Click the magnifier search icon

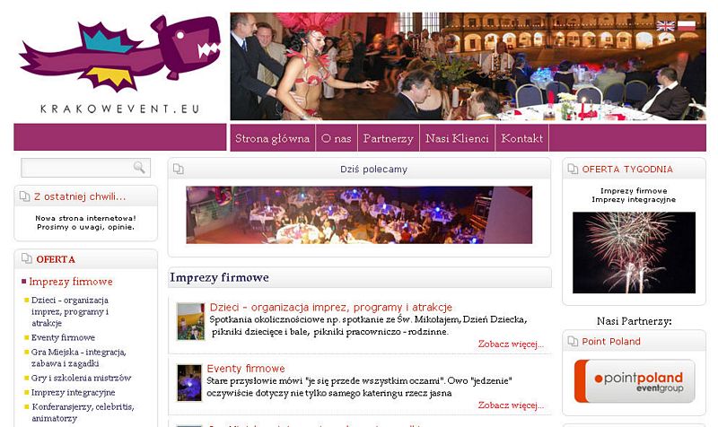coord(139,167)
